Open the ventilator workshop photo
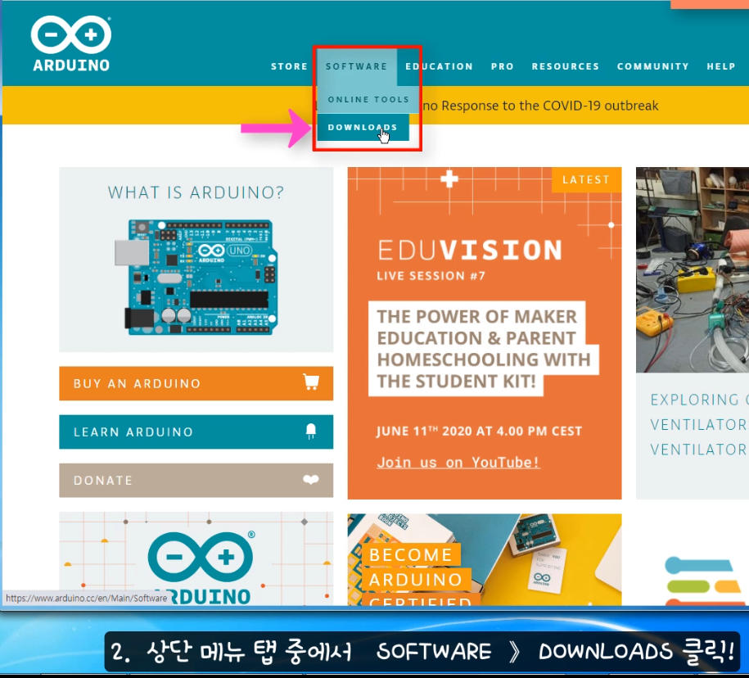Image resolution: width=749 pixels, height=678 pixels. 693,270
